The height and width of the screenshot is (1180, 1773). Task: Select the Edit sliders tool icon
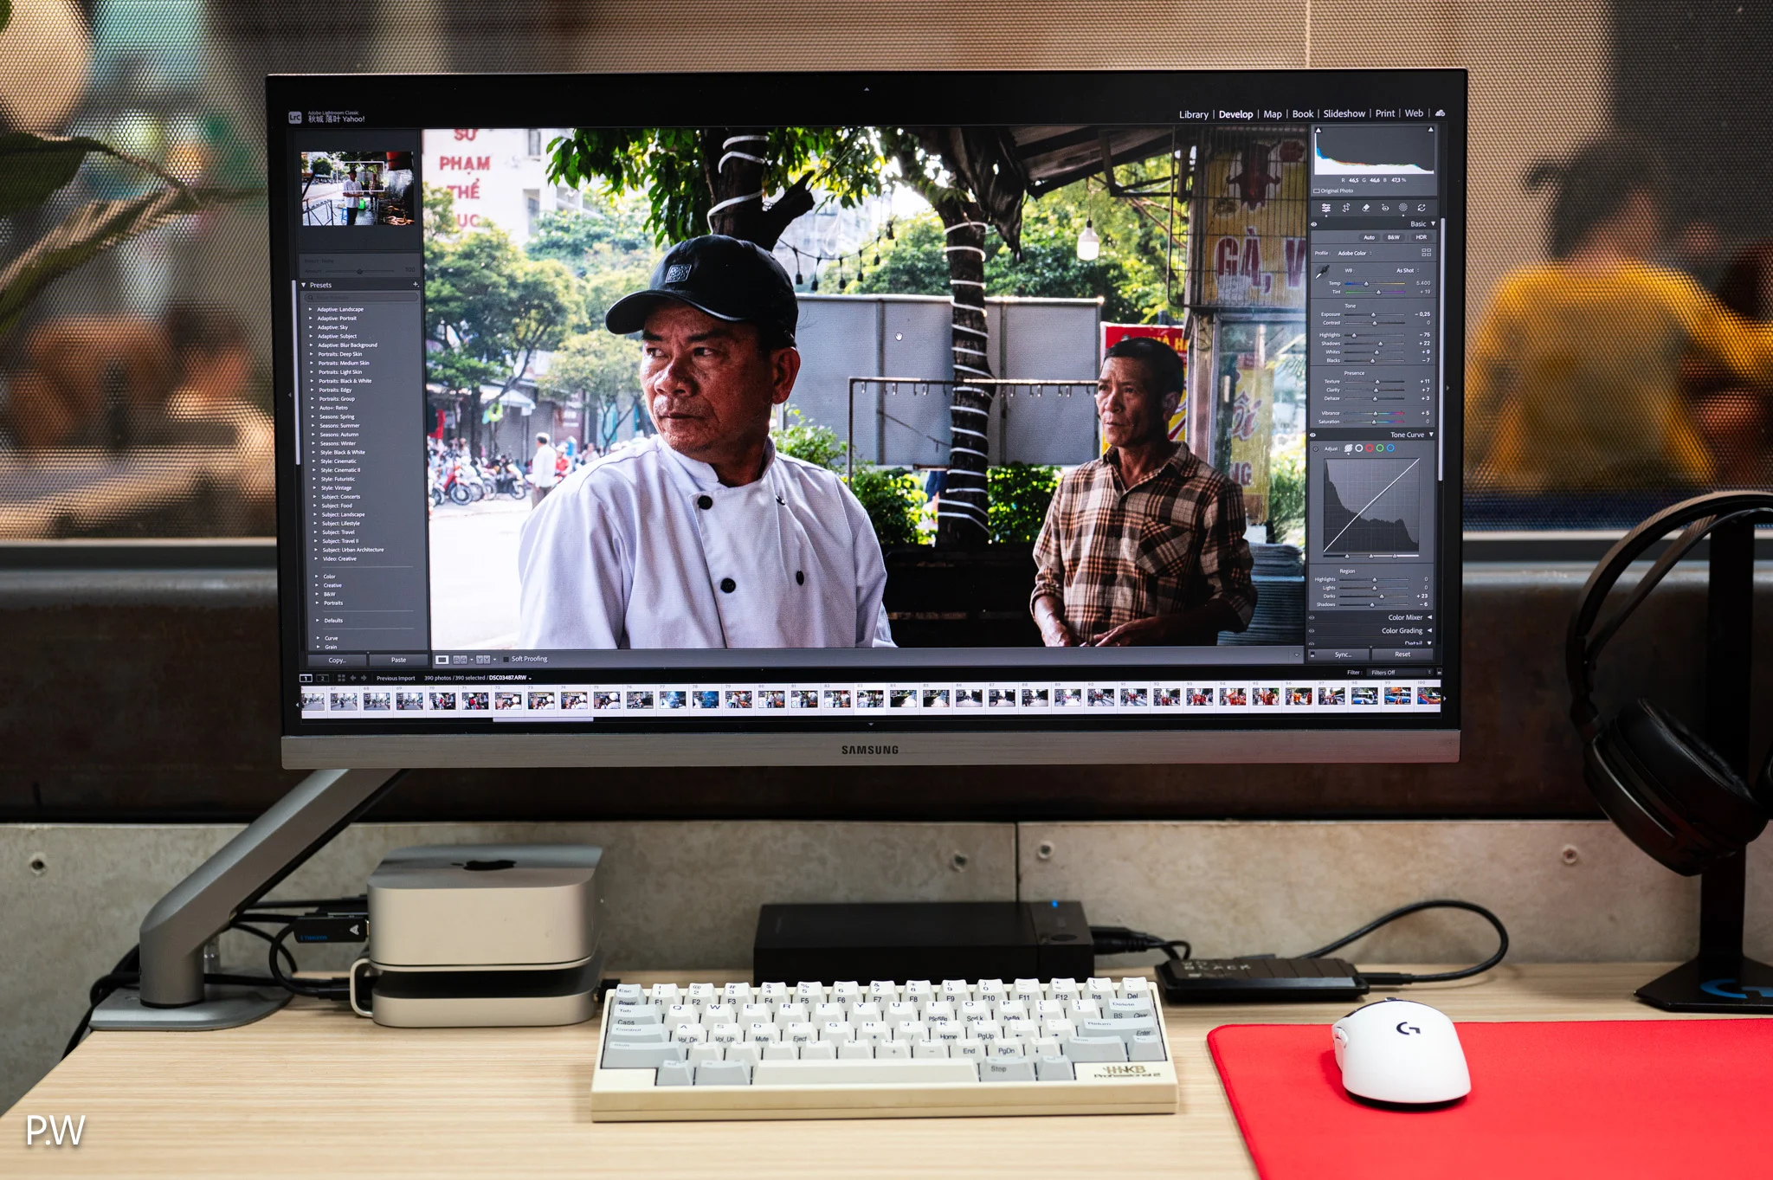1325,208
